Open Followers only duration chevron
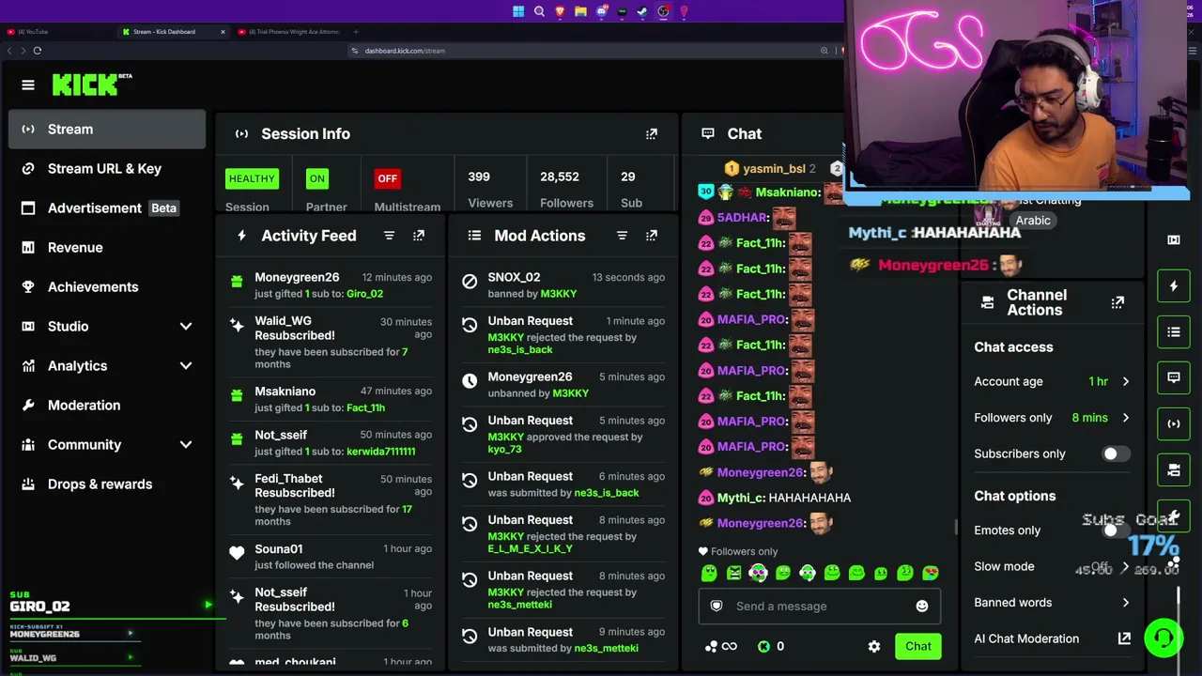 [x=1125, y=418]
